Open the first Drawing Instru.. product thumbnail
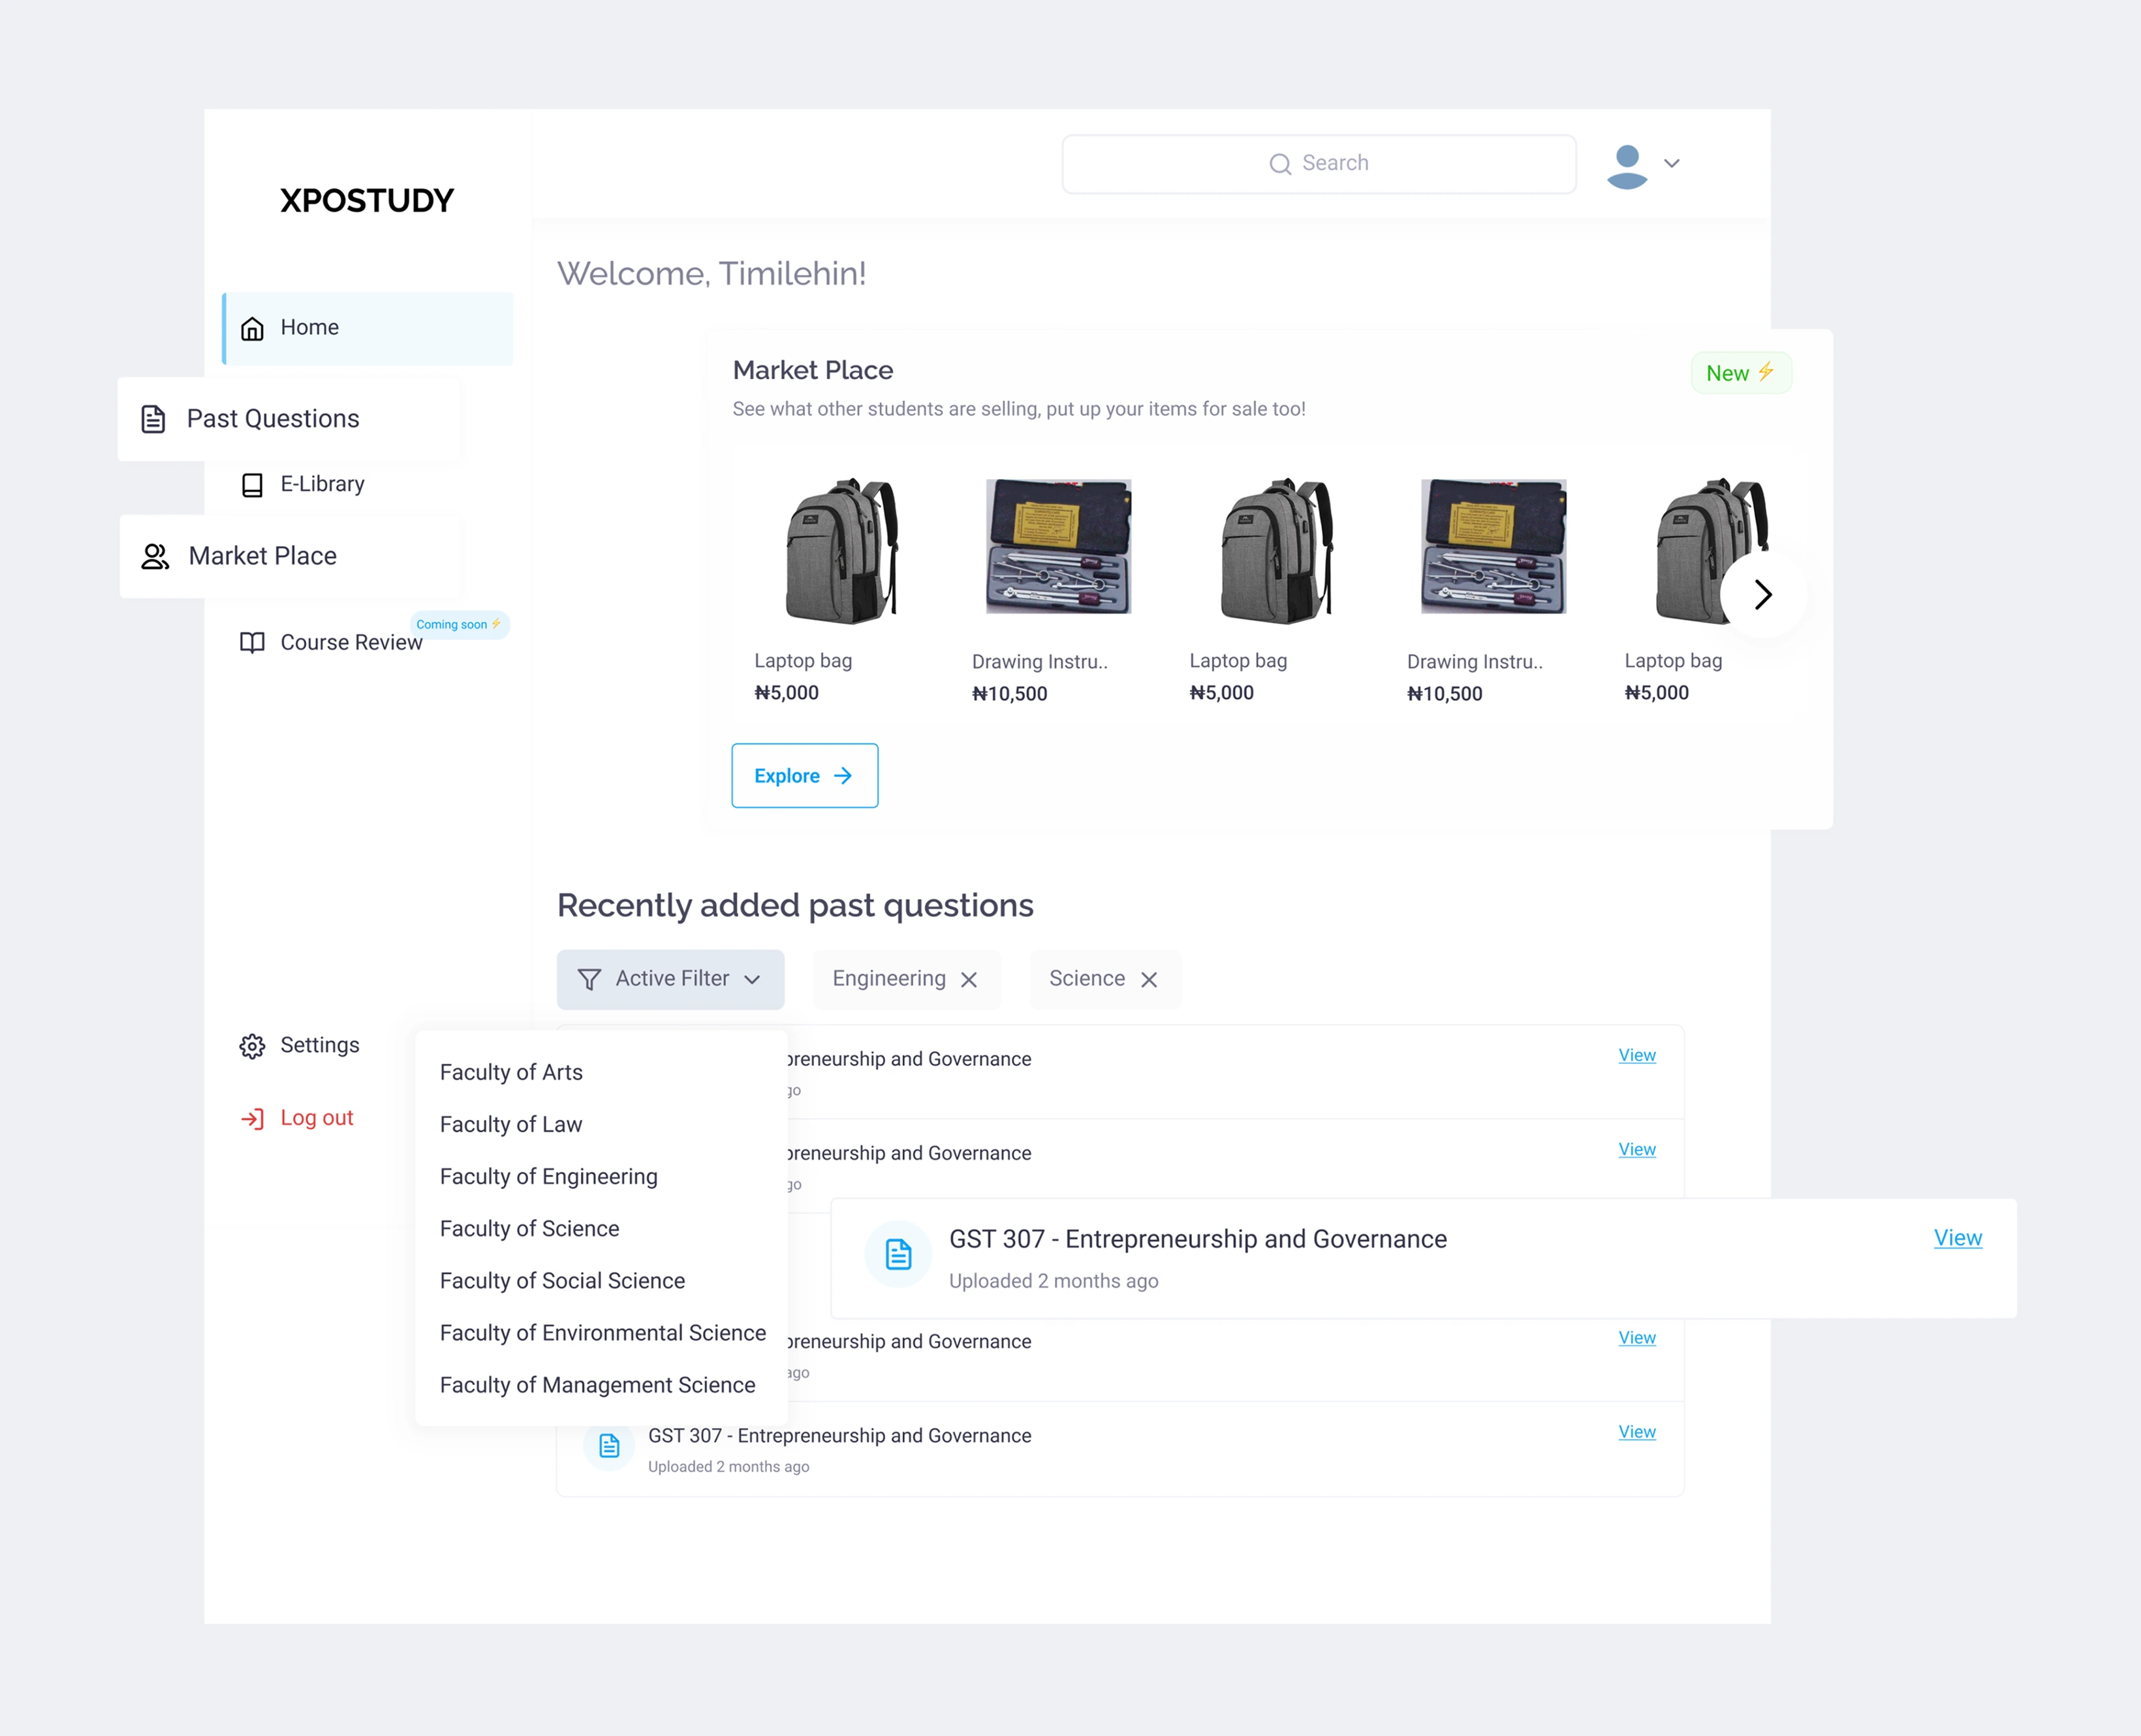 (1058, 546)
